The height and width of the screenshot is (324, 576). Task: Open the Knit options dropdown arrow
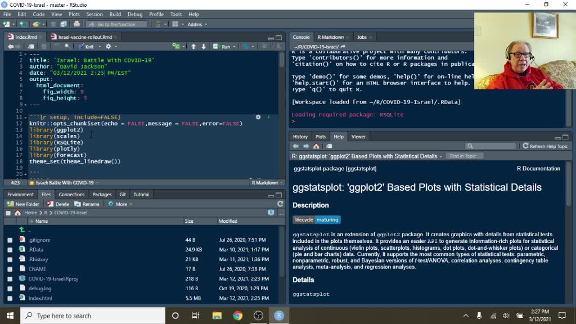(100, 47)
